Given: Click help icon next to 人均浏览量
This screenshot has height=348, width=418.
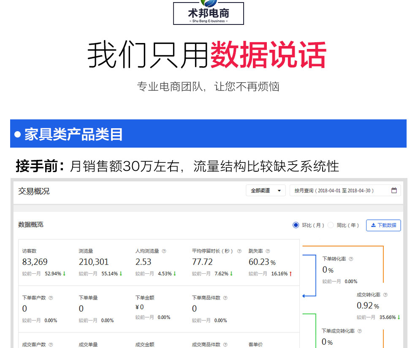Looking at the screenshot, I should [x=164, y=251].
